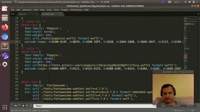Viewport: 200px width, 112px height.
Task: Open the volume indicator in top bar
Action: [190, 2]
